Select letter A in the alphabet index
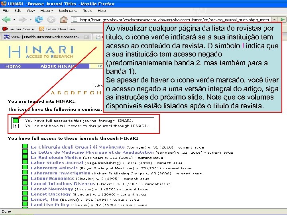287x215 pixels. pos(53,93)
